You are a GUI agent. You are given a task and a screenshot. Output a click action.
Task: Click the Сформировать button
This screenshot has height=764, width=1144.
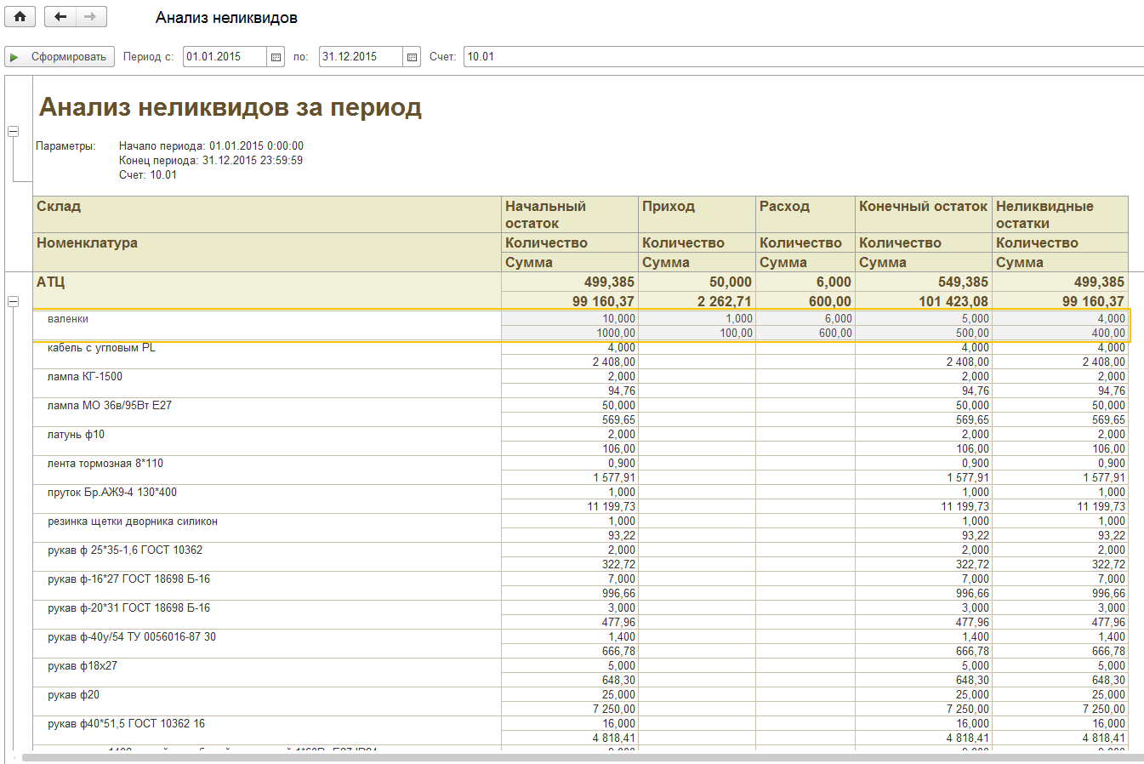click(60, 57)
